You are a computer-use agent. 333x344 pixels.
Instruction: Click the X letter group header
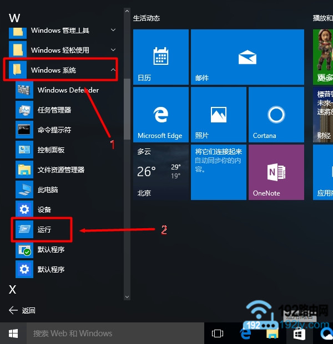[13, 289]
